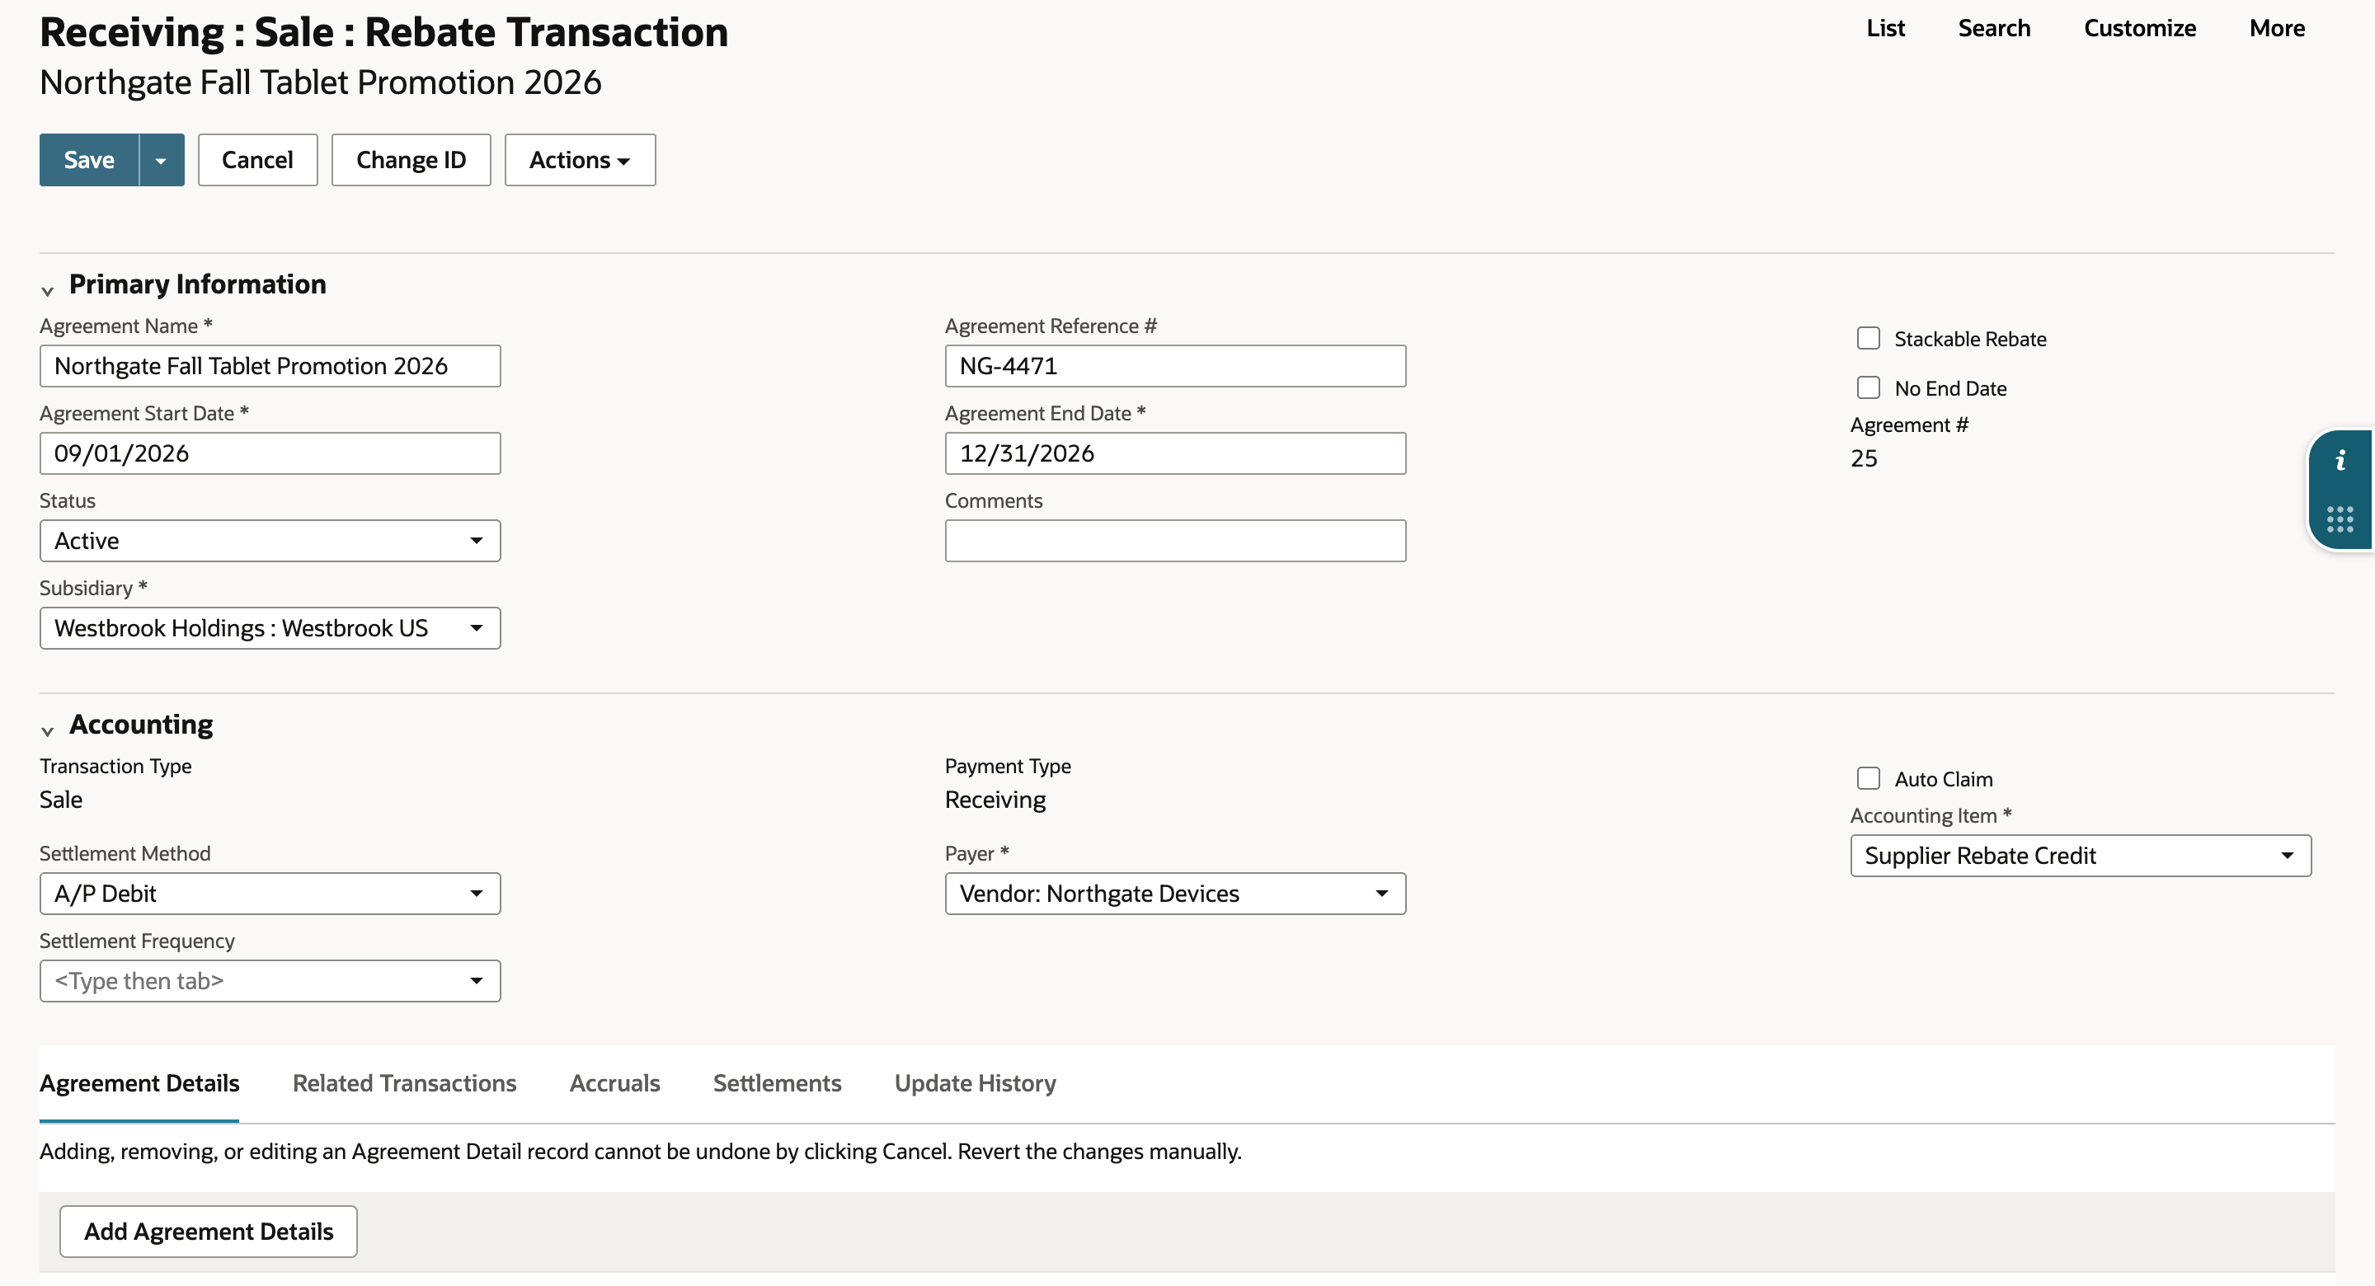Open the Subsidiary dropdown
Viewport: 2375px width, 1286px height.
270,629
